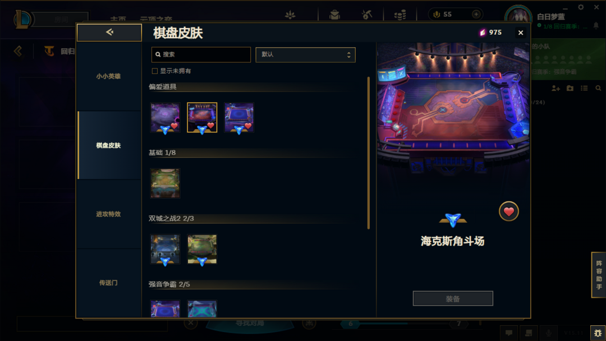The width and height of the screenshot is (606, 341).
Task: Open the 默认 sort dropdown
Action: pyautogui.click(x=305, y=55)
